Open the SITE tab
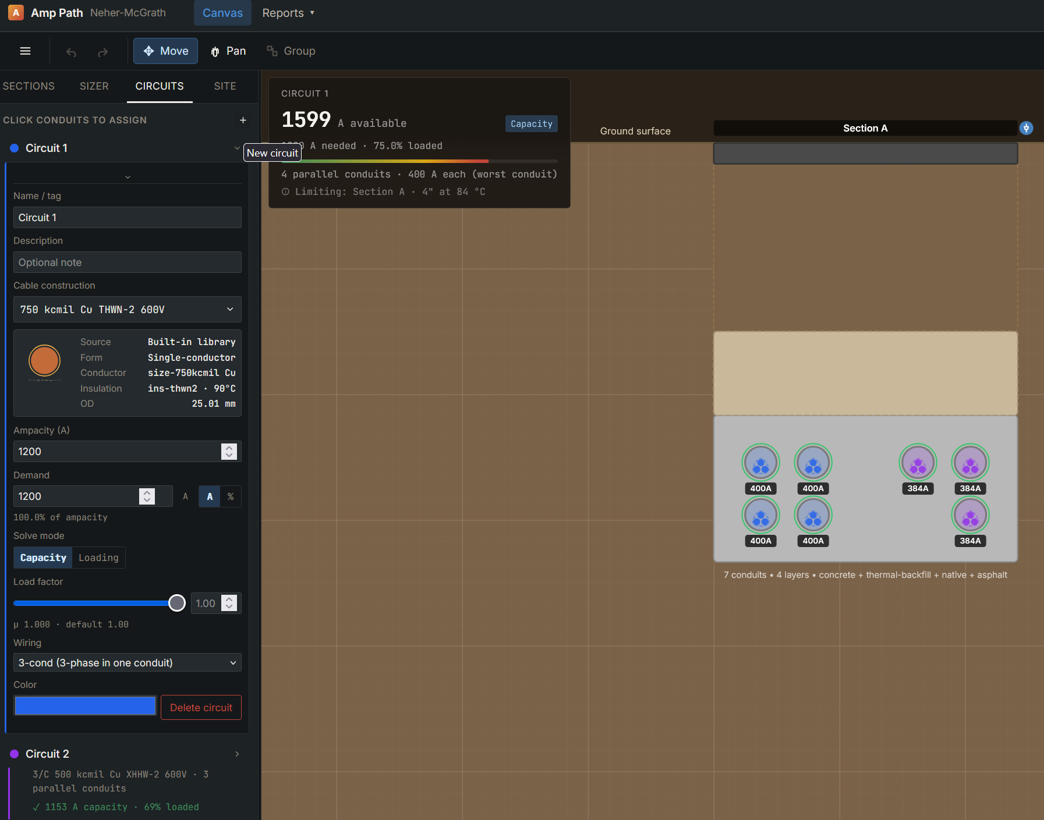 [225, 86]
